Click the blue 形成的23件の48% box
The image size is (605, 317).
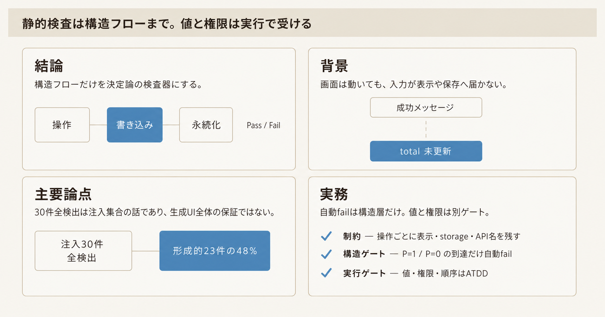pyautogui.click(x=215, y=251)
